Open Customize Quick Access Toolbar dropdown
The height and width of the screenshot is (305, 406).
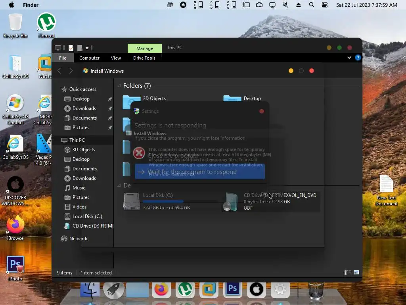[87, 48]
